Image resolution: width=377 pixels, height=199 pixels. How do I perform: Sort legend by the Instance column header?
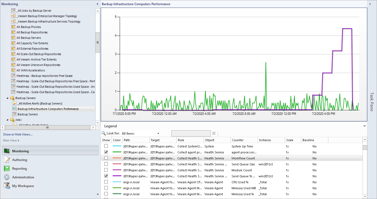tap(271, 140)
